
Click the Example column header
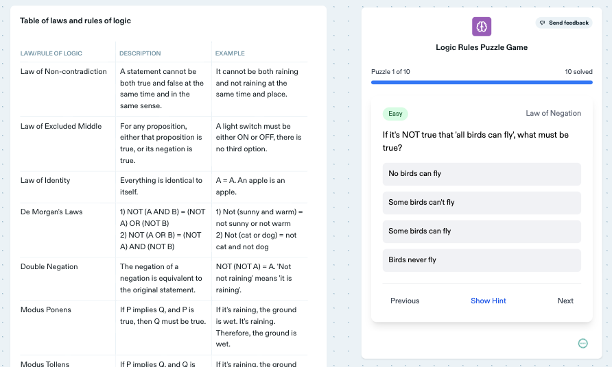[230, 53]
